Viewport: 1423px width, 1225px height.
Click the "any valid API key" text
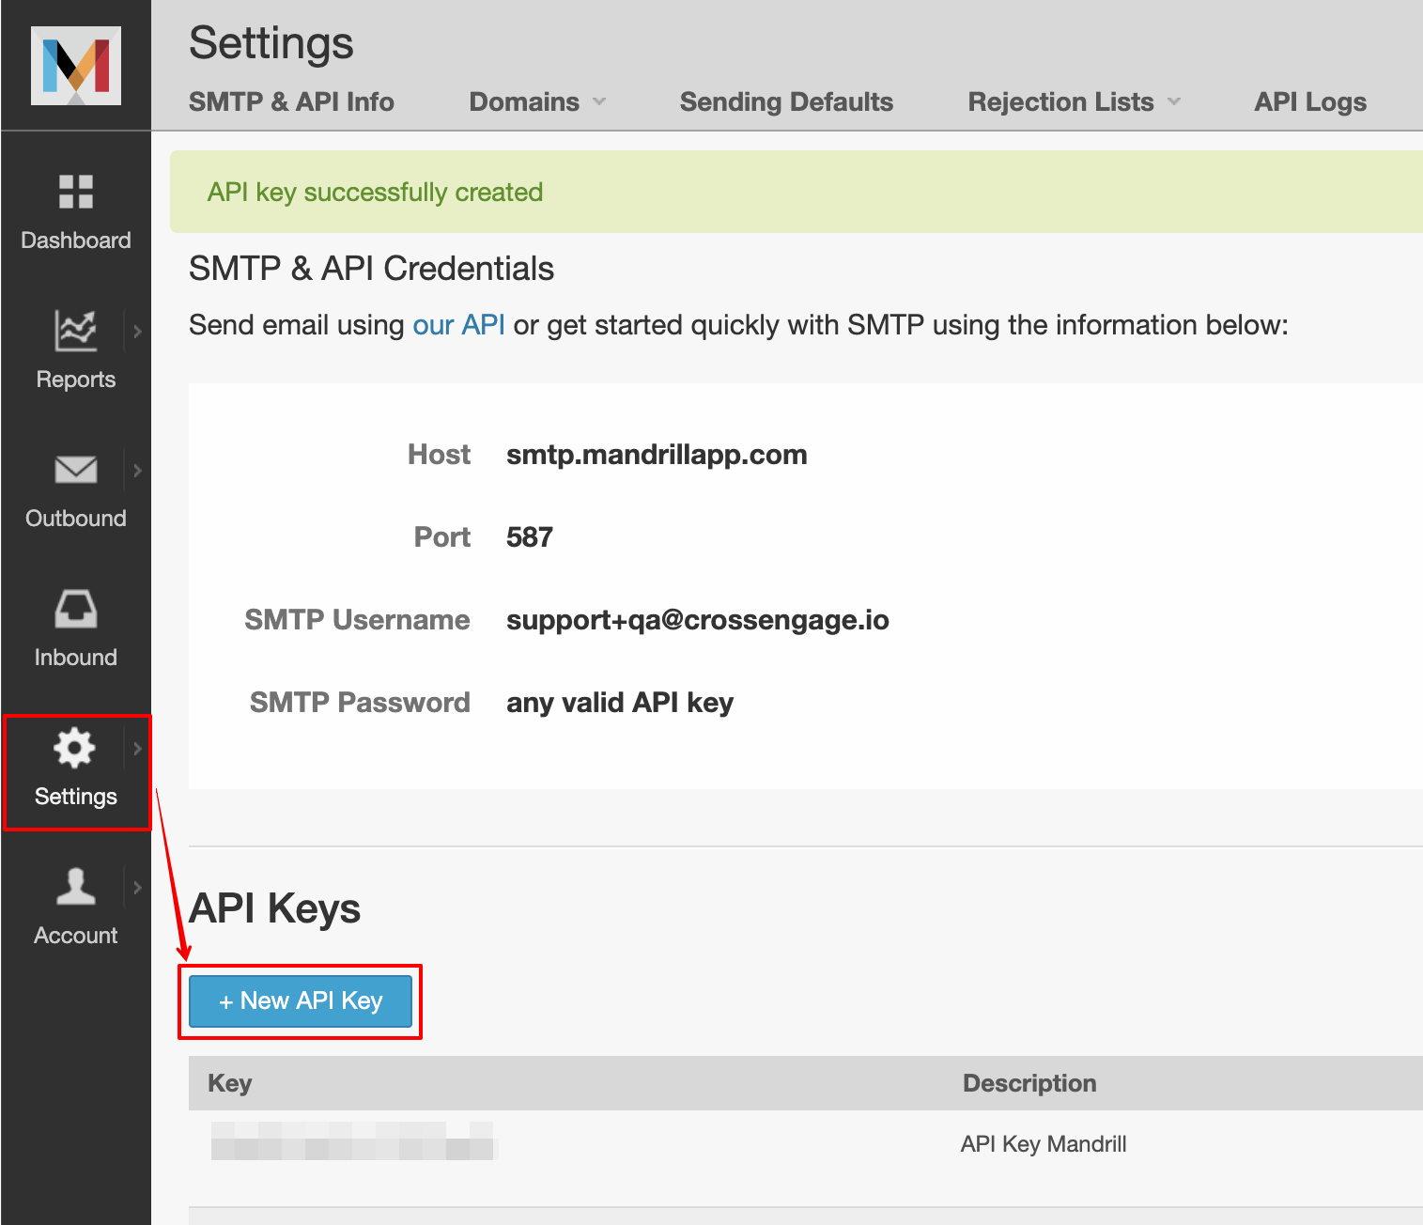click(620, 703)
